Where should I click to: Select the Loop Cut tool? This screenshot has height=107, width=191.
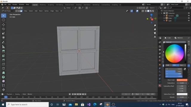(x=4, y=64)
